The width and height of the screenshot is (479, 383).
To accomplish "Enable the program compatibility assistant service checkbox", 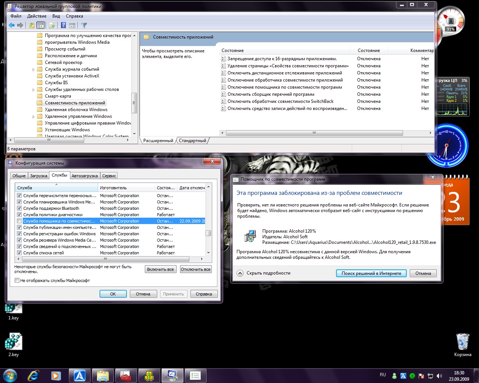I will coord(19,221).
